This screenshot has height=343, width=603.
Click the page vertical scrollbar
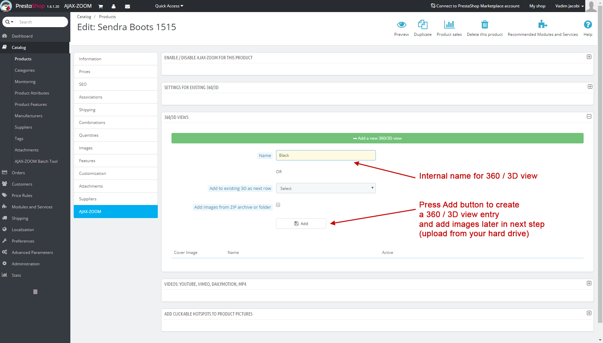[x=600, y=164]
